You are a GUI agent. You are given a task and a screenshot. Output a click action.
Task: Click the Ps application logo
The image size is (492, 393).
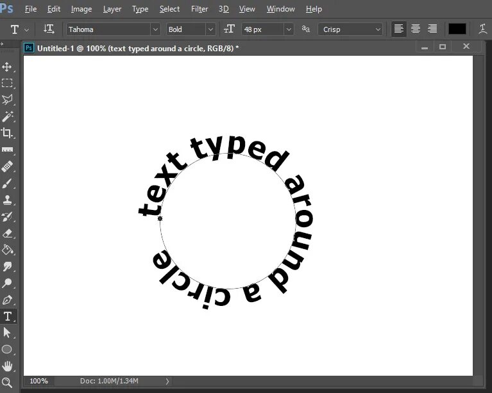6,8
